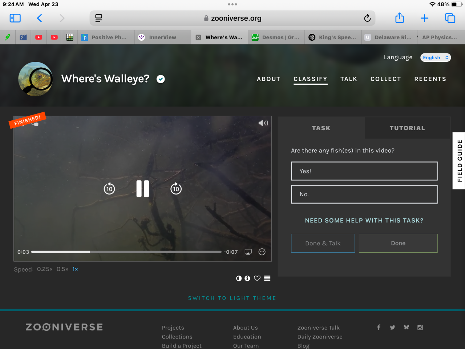Show subject metadata info icon
Viewport: 465px width, 349px height.
[x=247, y=278]
